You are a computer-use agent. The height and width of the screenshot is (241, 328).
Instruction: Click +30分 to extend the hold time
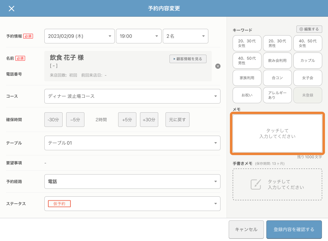tap(149, 119)
